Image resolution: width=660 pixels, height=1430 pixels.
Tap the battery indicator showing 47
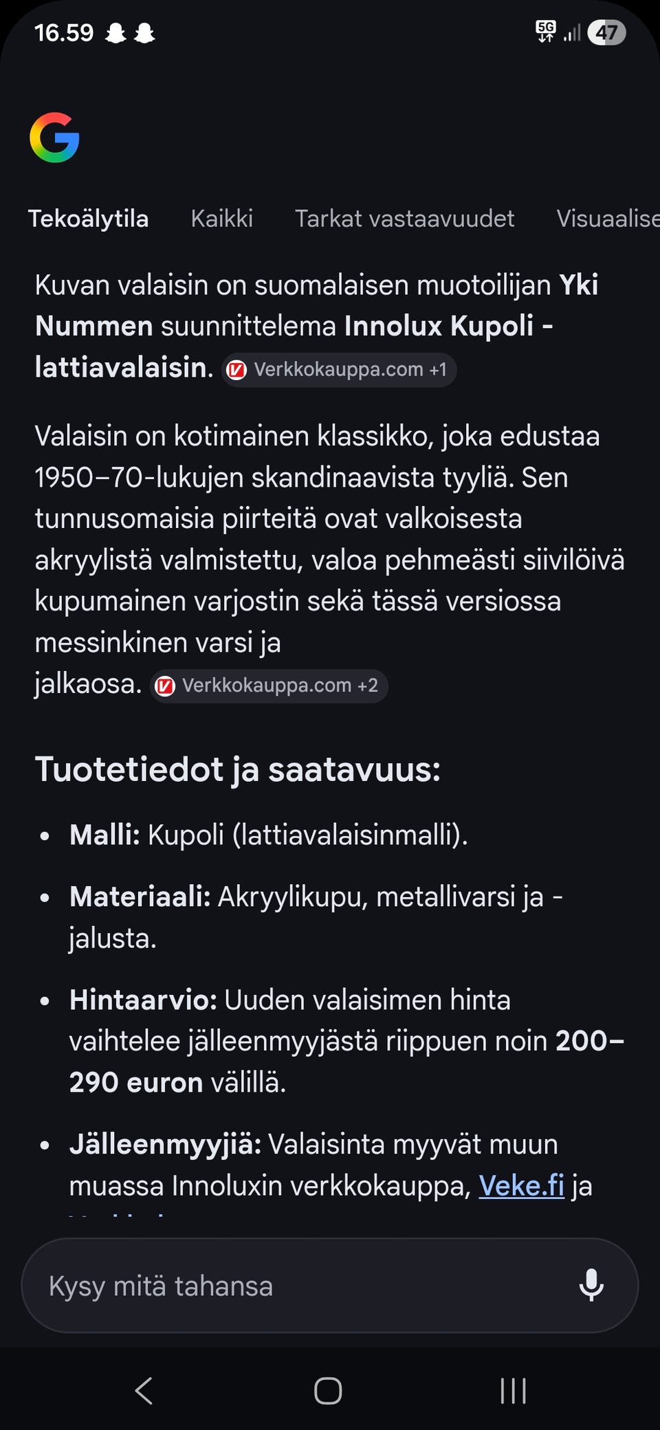(607, 32)
